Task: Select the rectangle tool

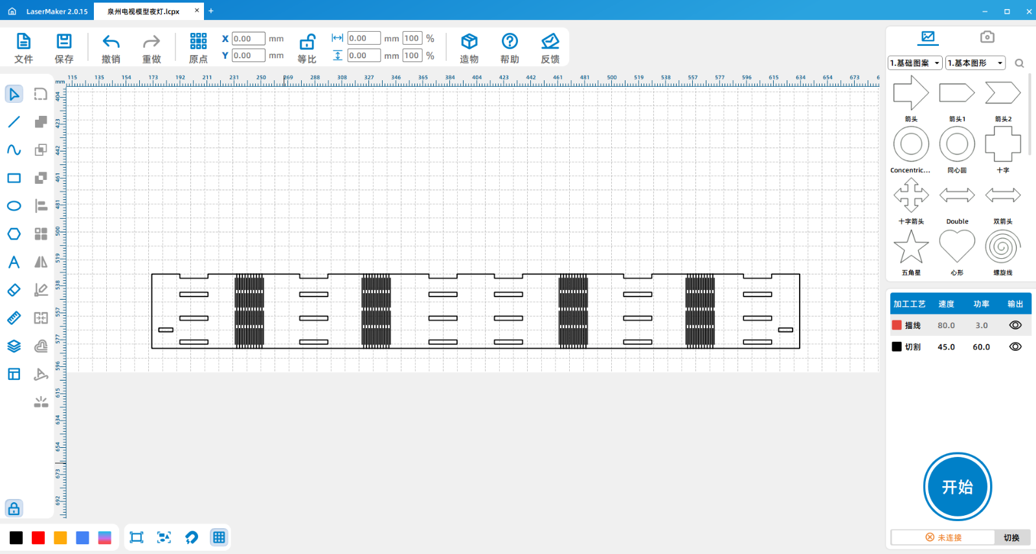Action: (14, 178)
